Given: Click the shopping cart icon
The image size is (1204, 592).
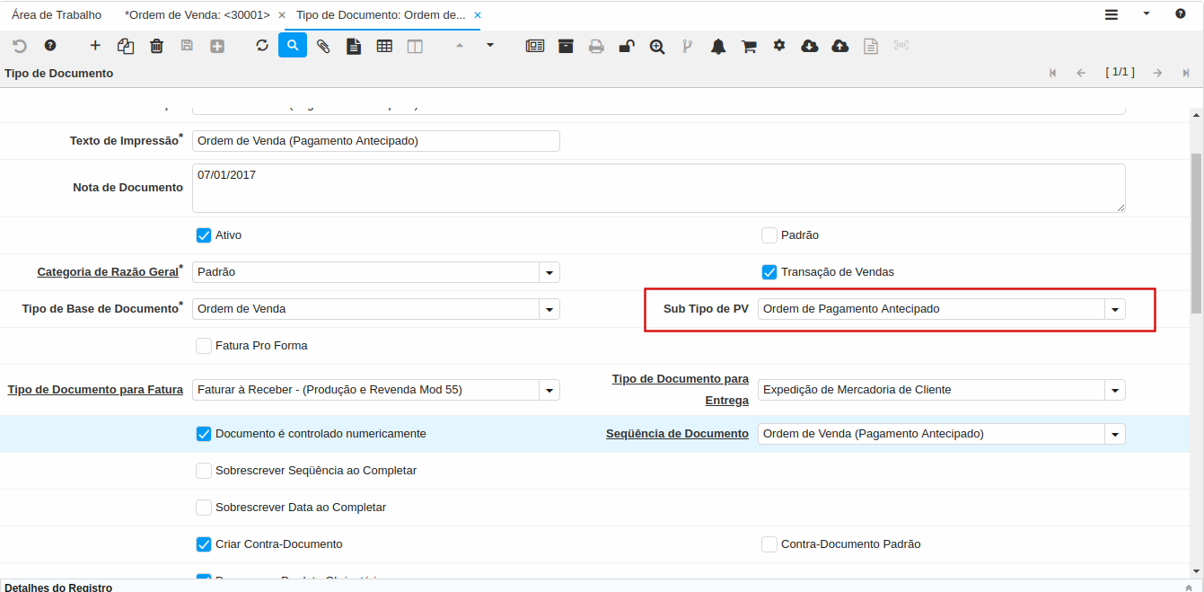Looking at the screenshot, I should pos(749,47).
